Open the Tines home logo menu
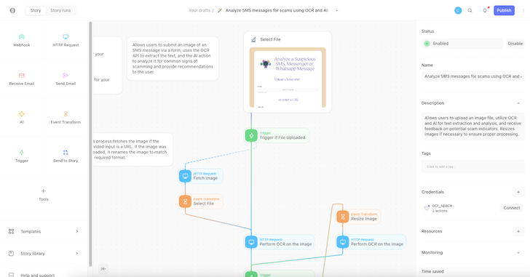 coord(12,10)
